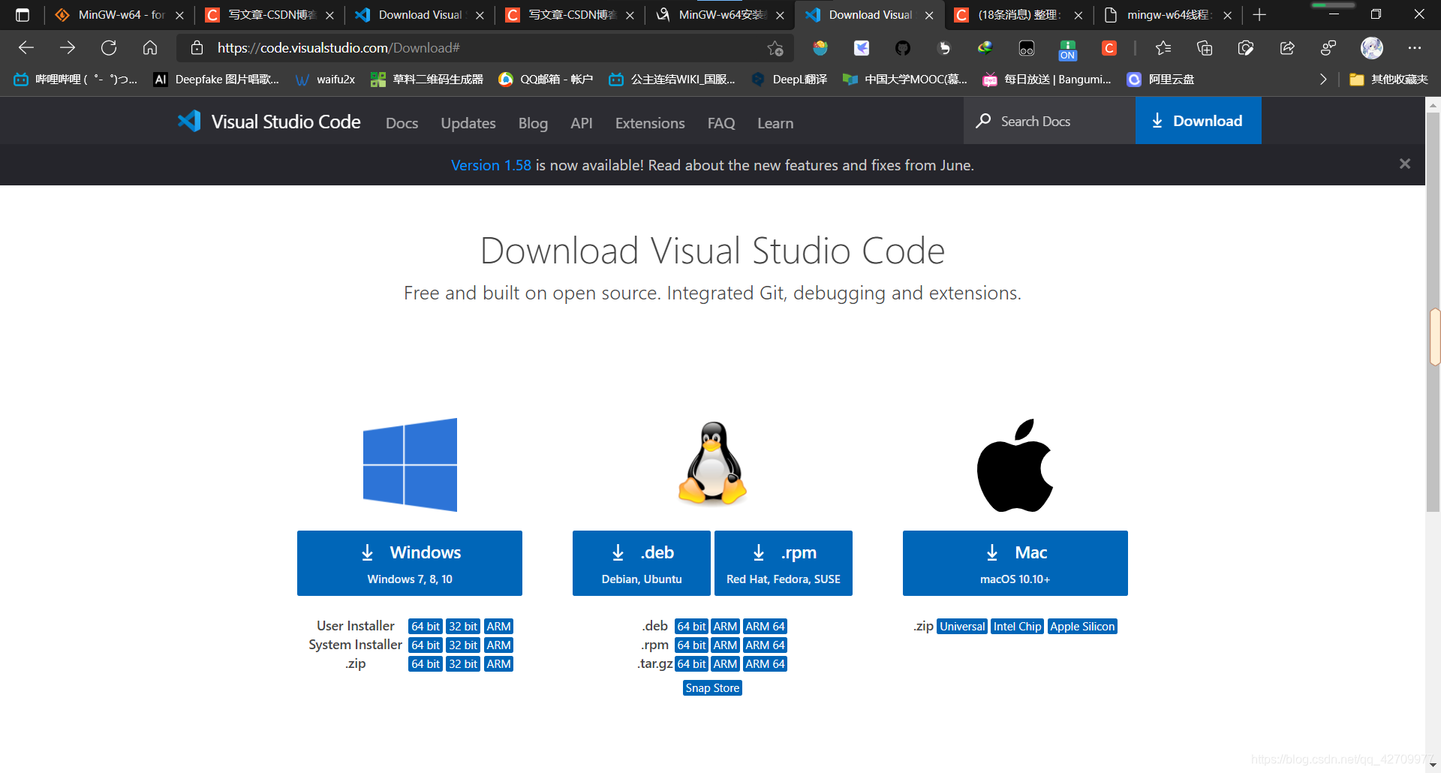Screen dimensions: 1441x773
Task: Download the .rpm Red Hat package
Action: (784, 563)
